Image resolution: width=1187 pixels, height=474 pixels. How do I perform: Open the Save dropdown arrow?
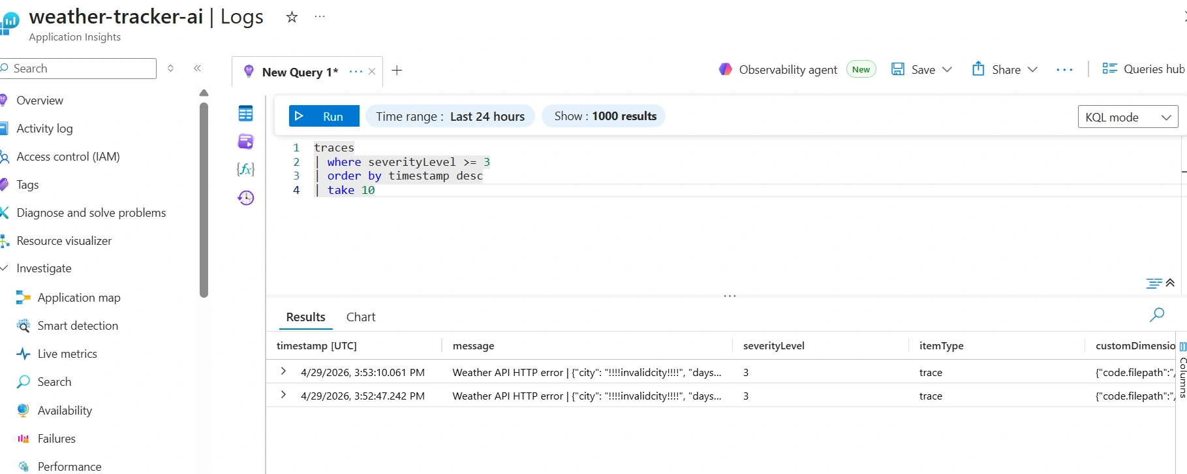pos(947,69)
